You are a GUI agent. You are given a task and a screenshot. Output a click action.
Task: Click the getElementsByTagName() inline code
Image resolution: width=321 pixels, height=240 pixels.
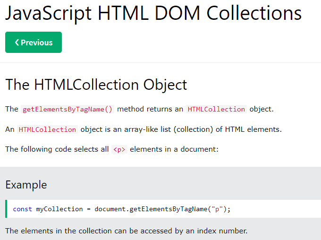click(68, 109)
